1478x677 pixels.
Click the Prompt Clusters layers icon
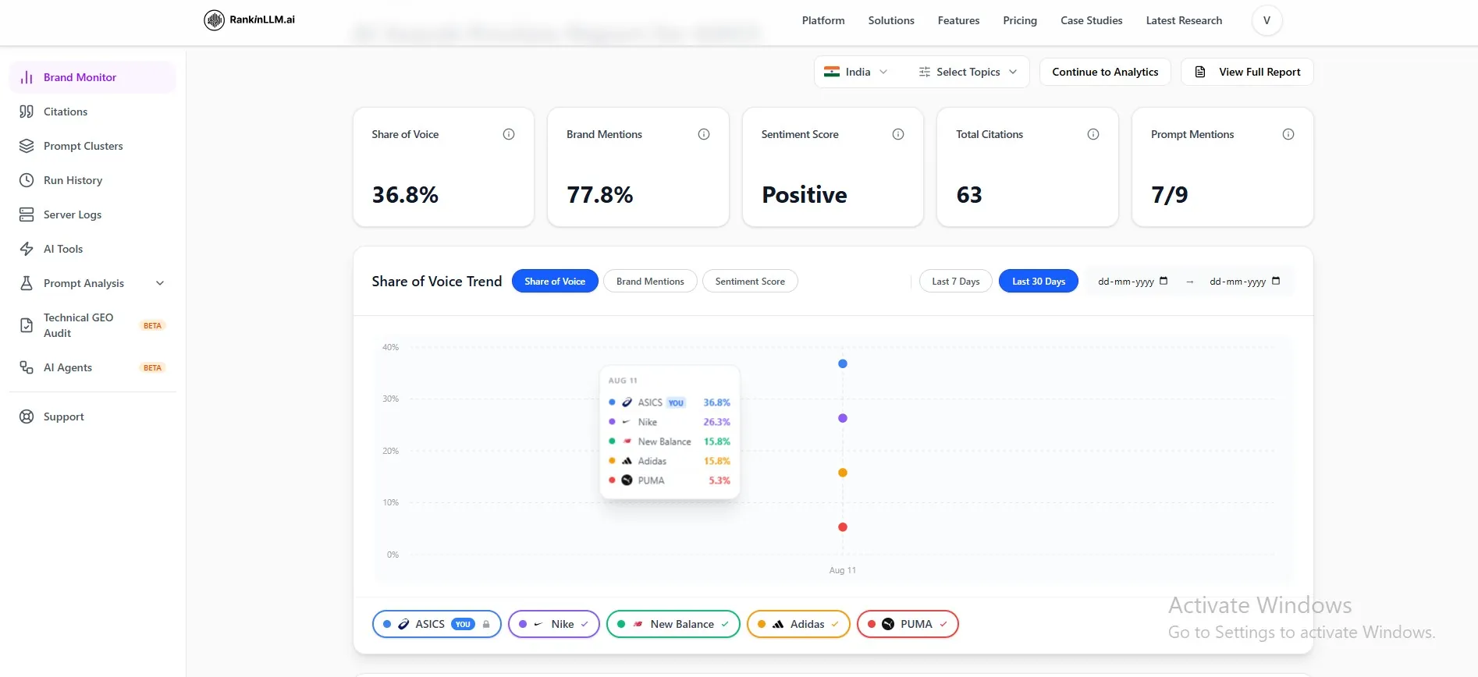[27, 146]
